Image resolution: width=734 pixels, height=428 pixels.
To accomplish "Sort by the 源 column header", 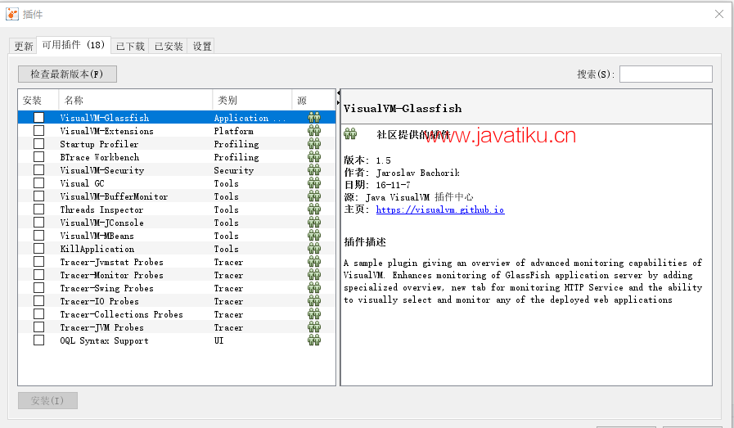I will 313,100.
